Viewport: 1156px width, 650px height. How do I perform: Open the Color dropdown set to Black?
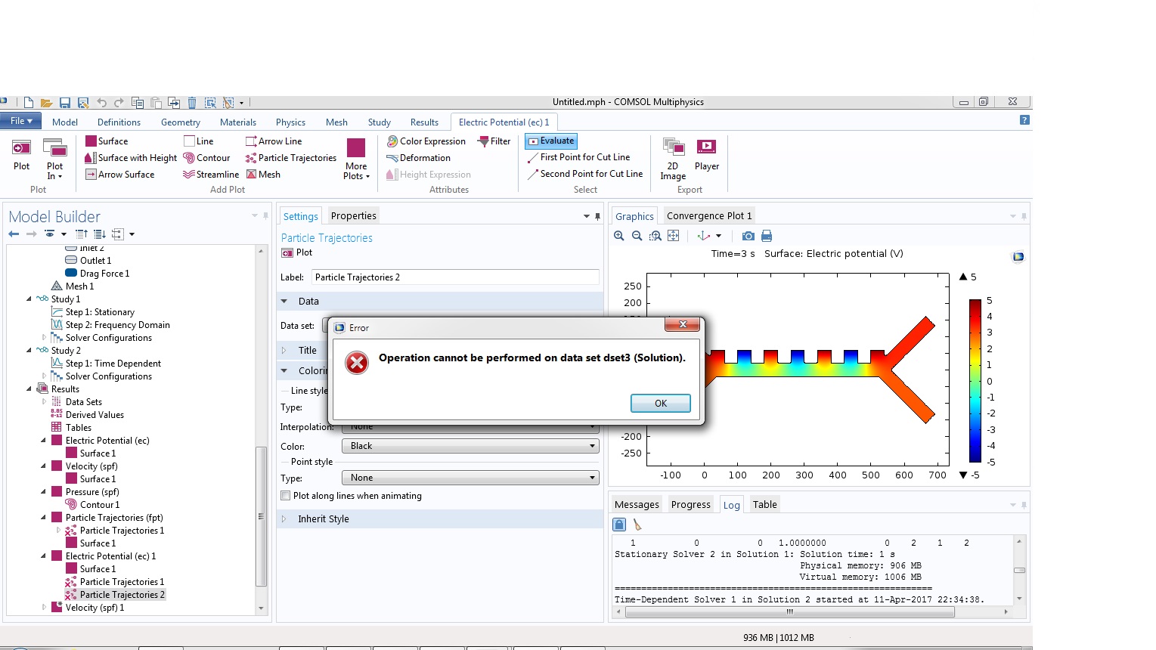pyautogui.click(x=470, y=446)
